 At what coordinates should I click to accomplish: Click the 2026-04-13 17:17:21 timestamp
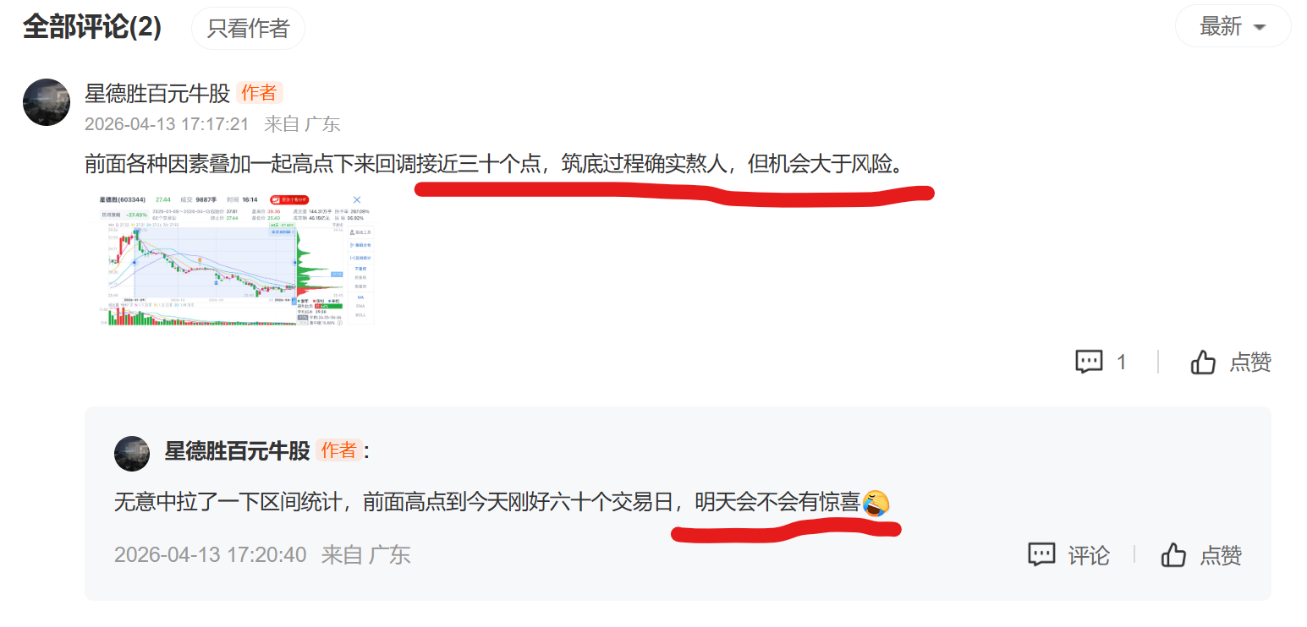pos(167,124)
